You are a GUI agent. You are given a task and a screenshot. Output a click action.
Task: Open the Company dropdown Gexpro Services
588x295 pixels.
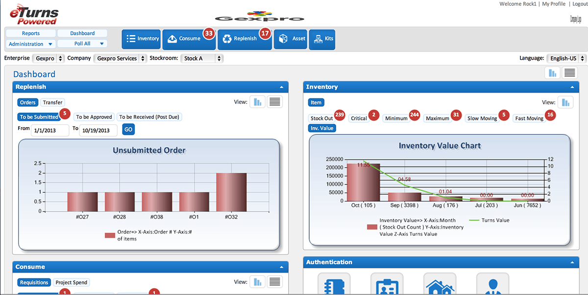click(120, 58)
